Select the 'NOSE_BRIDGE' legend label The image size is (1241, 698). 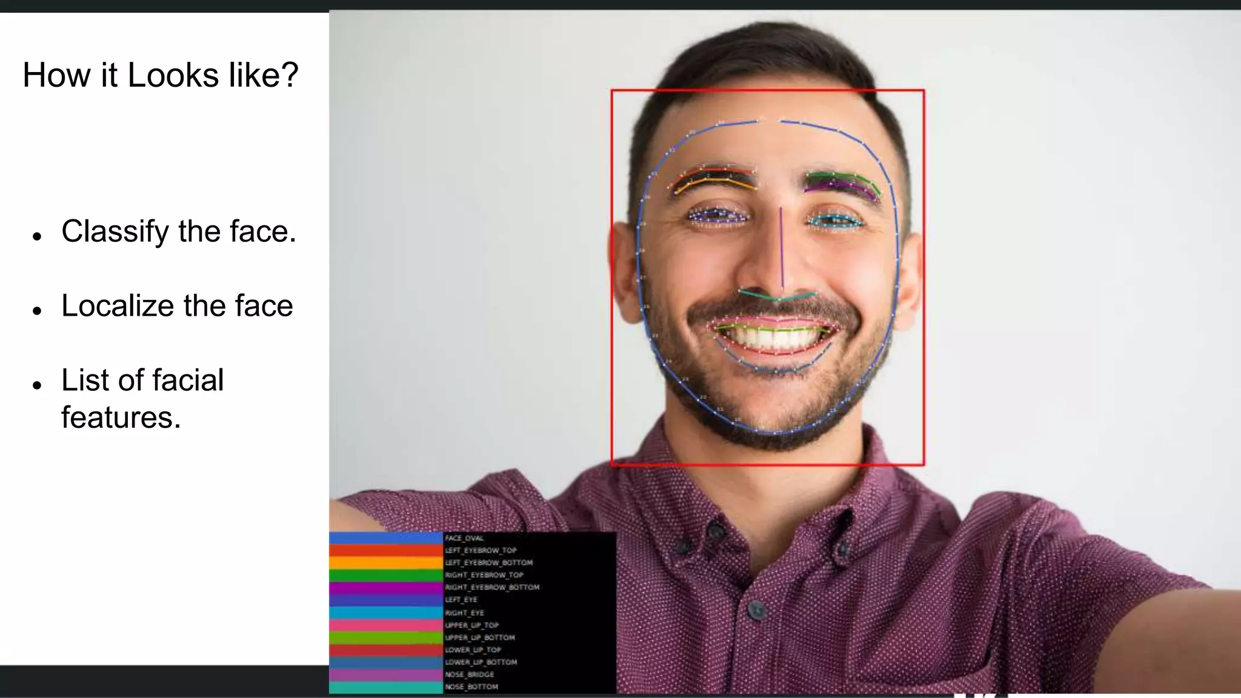(469, 674)
